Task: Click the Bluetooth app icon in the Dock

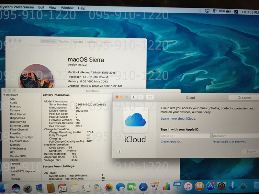Action: coord(232,186)
